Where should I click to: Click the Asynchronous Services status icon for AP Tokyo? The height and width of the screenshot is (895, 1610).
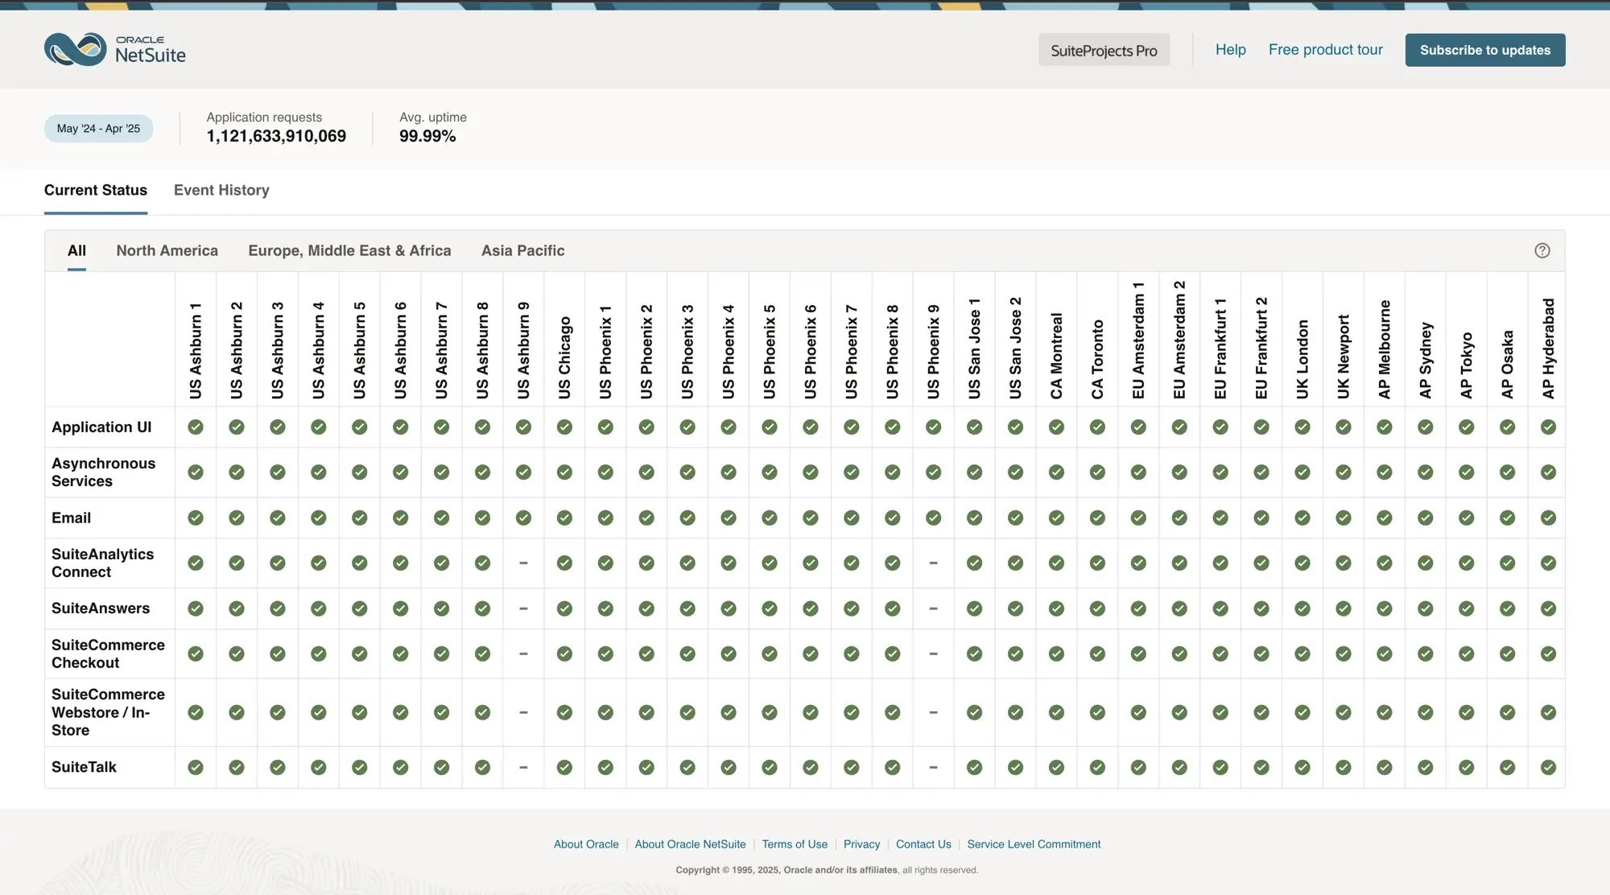tap(1466, 472)
